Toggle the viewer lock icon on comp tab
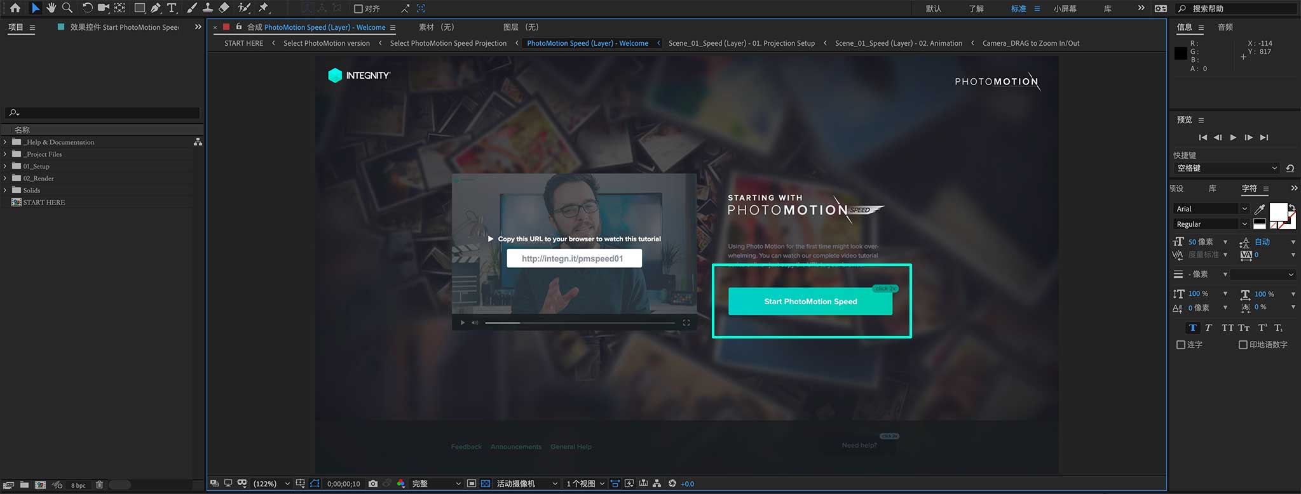 [x=239, y=27]
